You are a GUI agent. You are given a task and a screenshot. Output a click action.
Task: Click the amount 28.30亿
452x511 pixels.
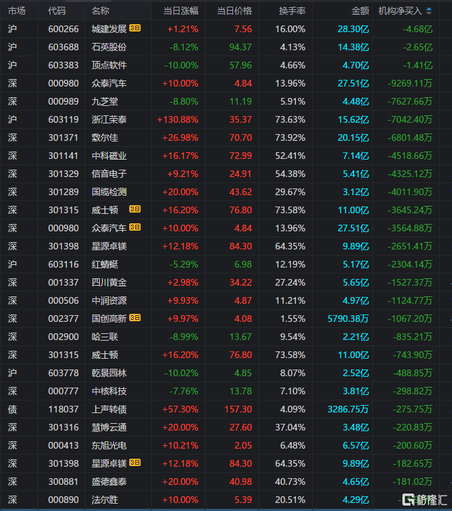[x=354, y=29]
